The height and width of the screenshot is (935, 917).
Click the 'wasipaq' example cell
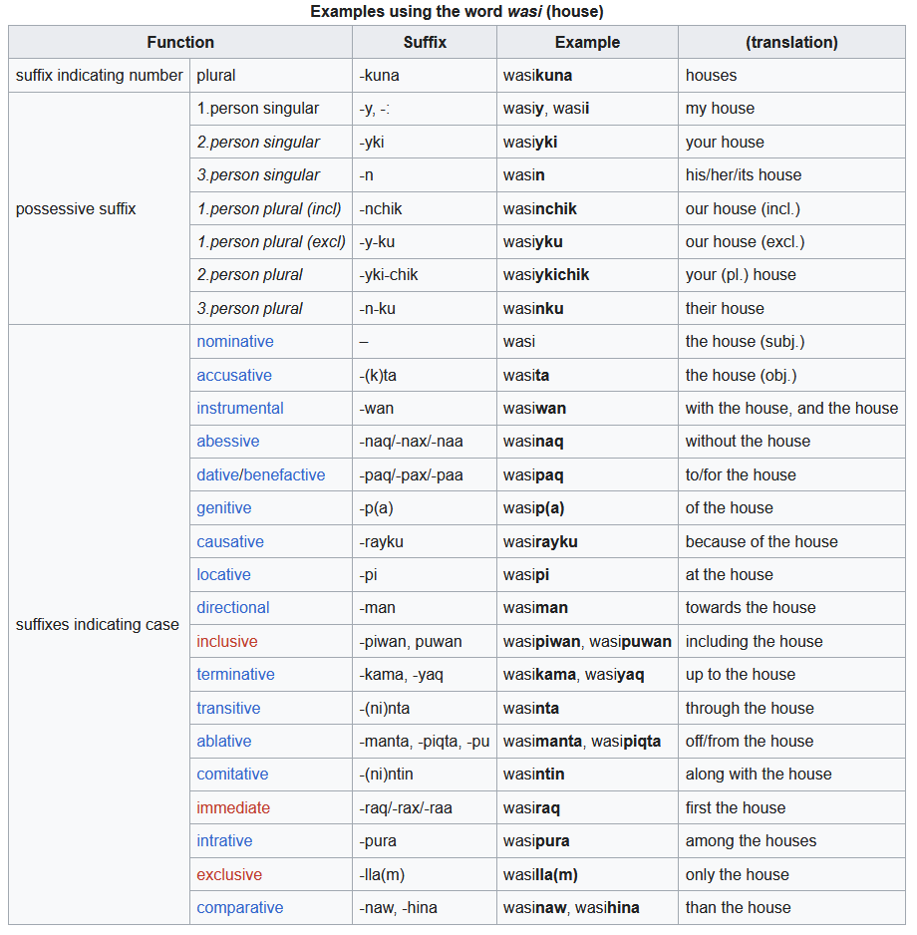pos(587,475)
